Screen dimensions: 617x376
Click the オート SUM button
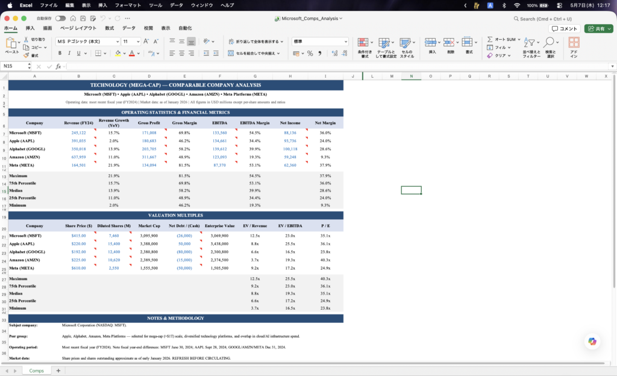click(x=503, y=39)
